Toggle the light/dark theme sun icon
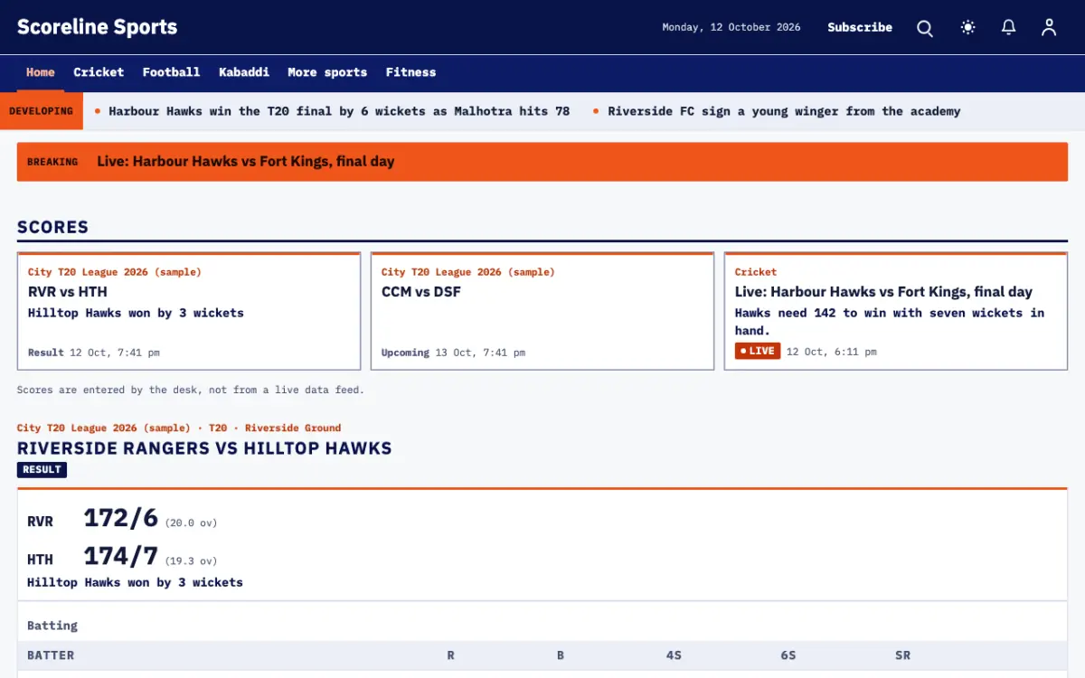Viewport: 1085px width, 678px height. (968, 28)
